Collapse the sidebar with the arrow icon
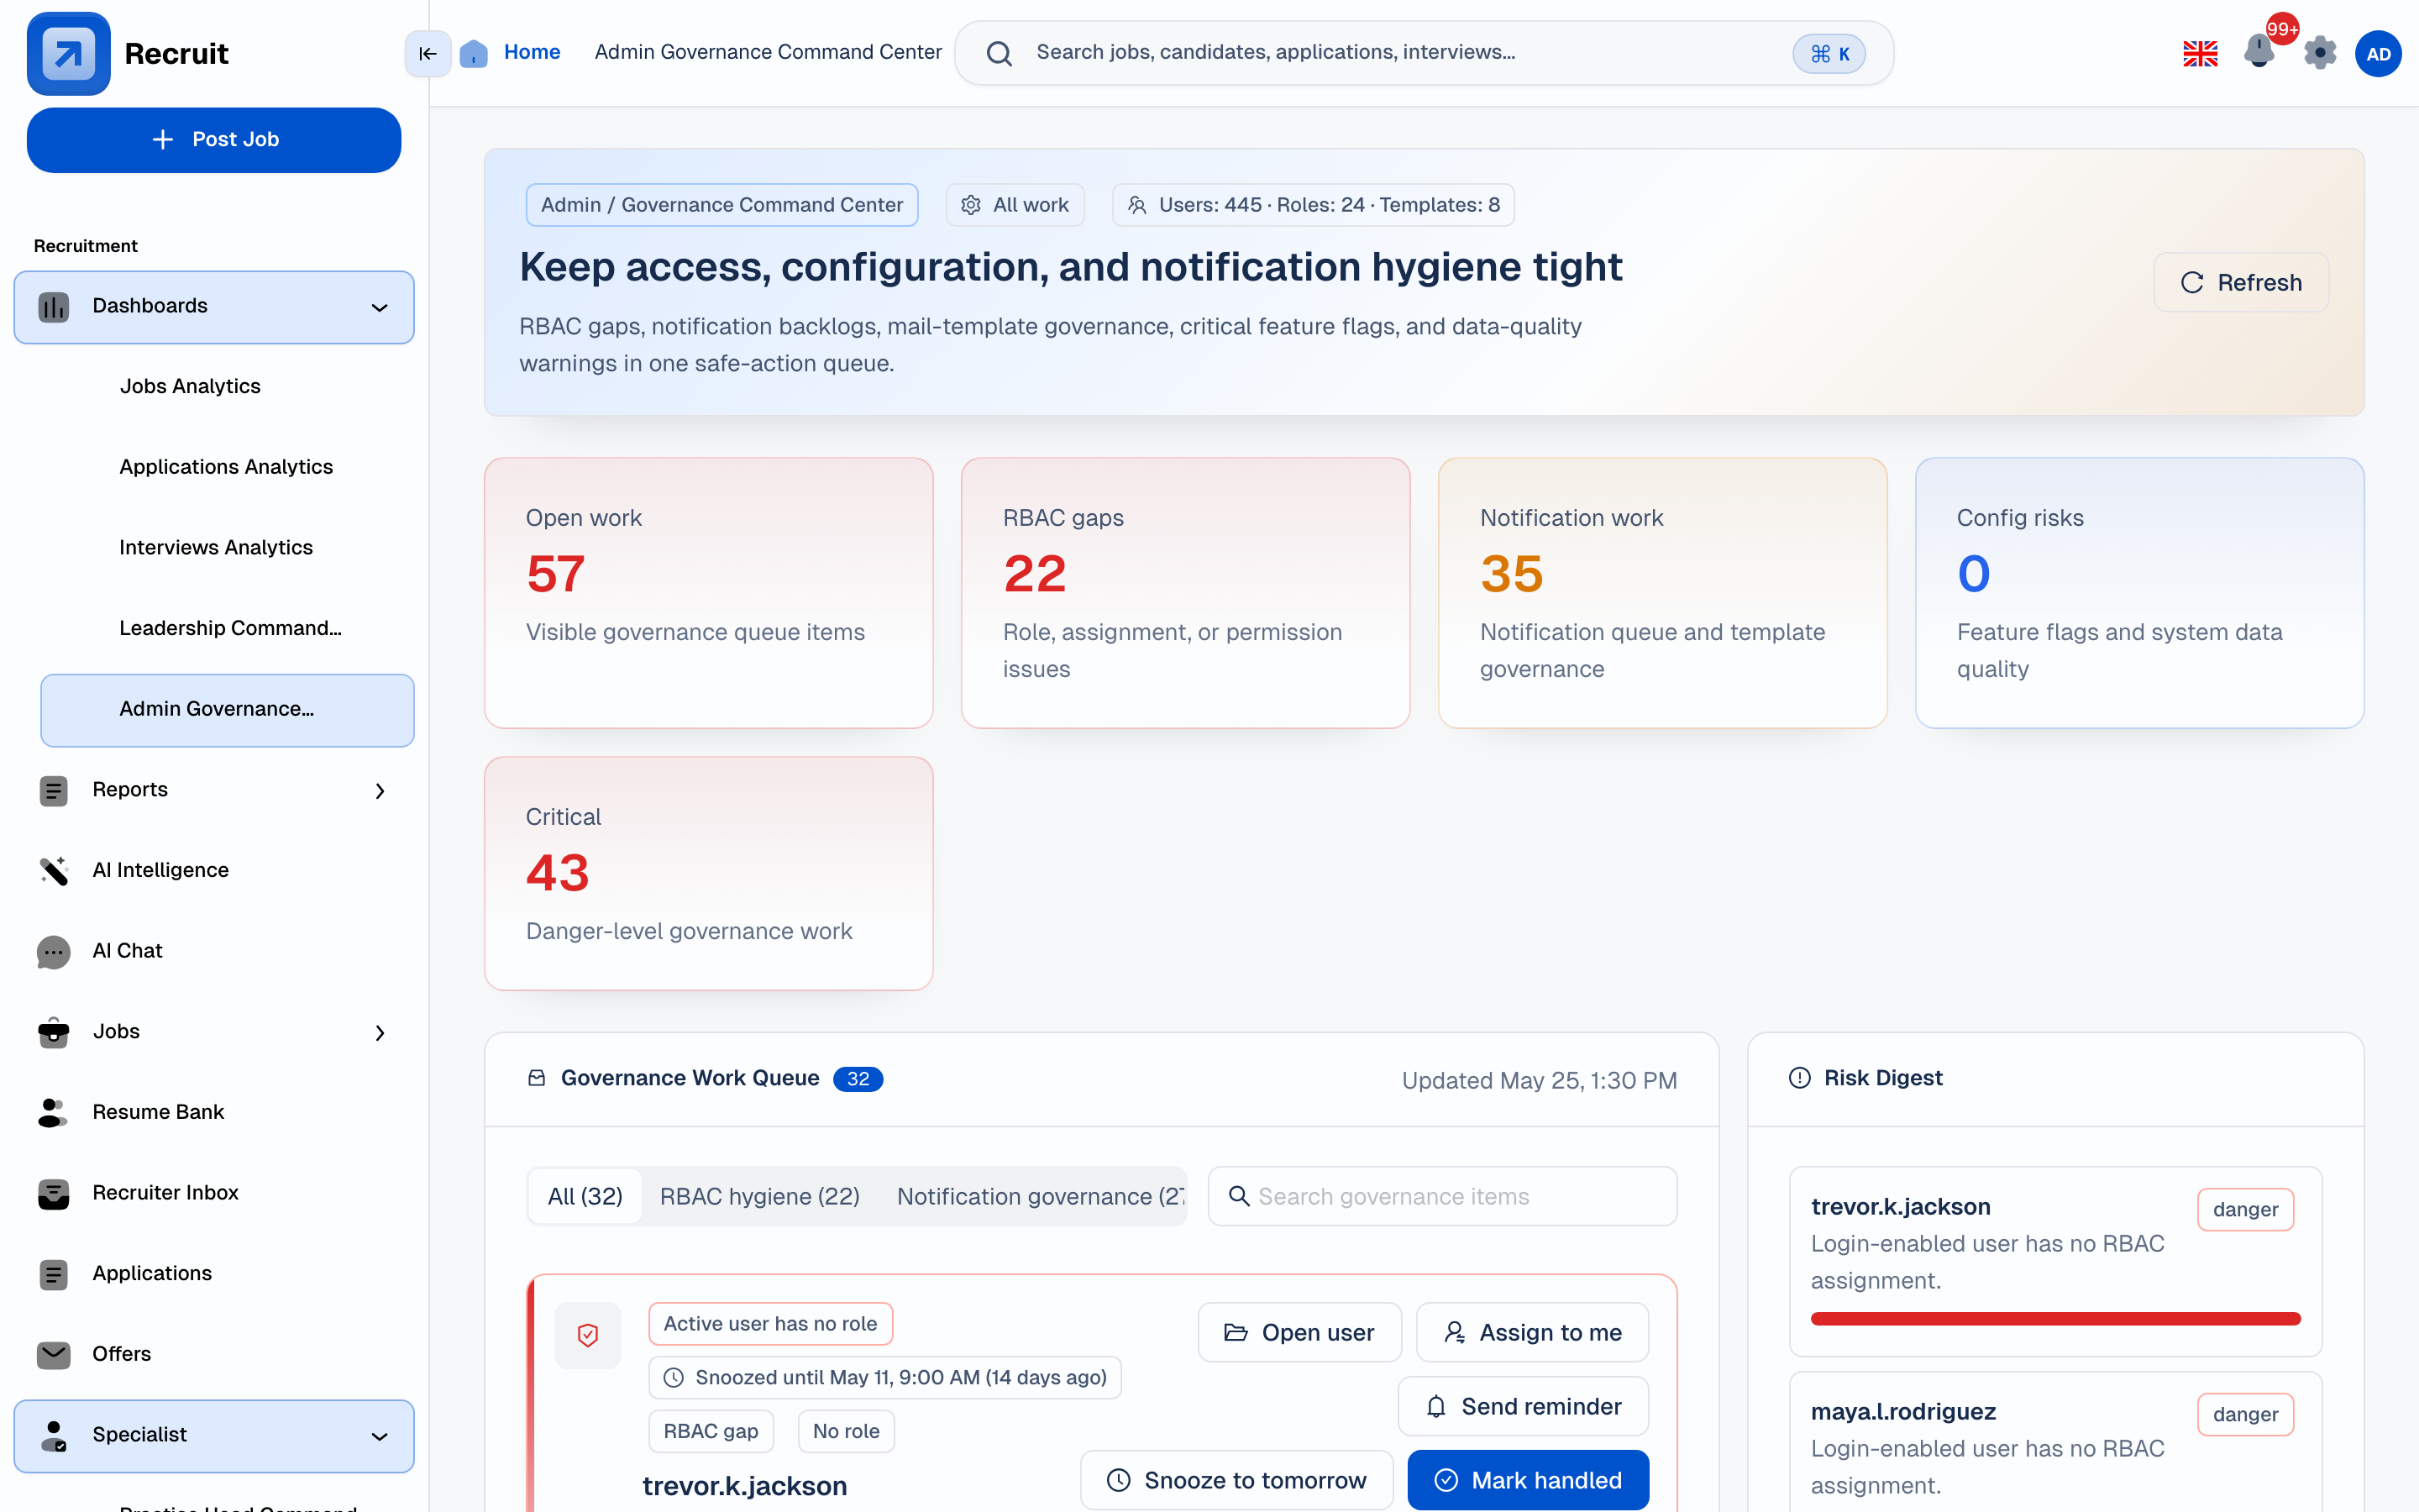The height and width of the screenshot is (1512, 2419). pyautogui.click(x=428, y=53)
